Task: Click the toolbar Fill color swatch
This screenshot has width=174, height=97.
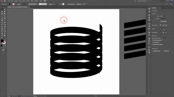Action: coord(2,41)
